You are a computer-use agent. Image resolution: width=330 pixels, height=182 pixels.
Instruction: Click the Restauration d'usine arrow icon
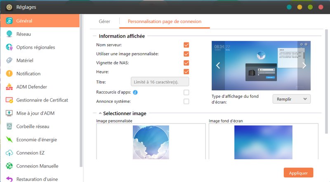click(x=9, y=179)
